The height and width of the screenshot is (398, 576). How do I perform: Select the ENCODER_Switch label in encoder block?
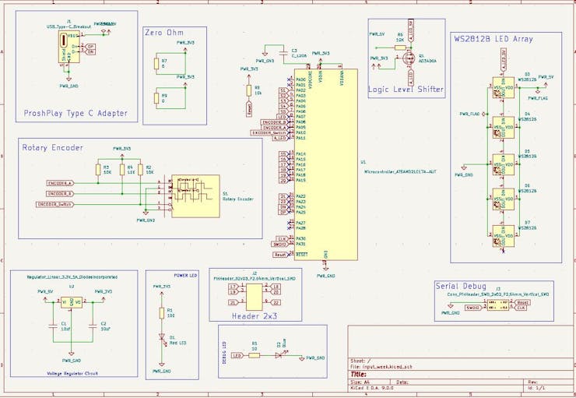[56, 204]
